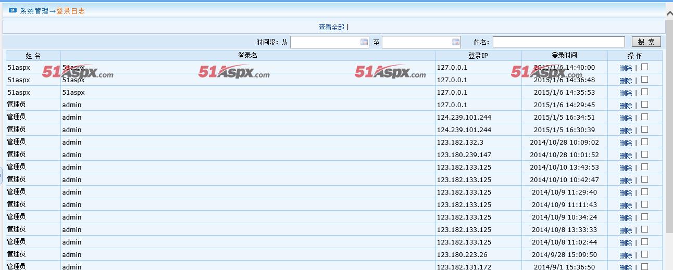
Task: Tick the checkbox for the 16:34:51 row
Action: coord(644,117)
